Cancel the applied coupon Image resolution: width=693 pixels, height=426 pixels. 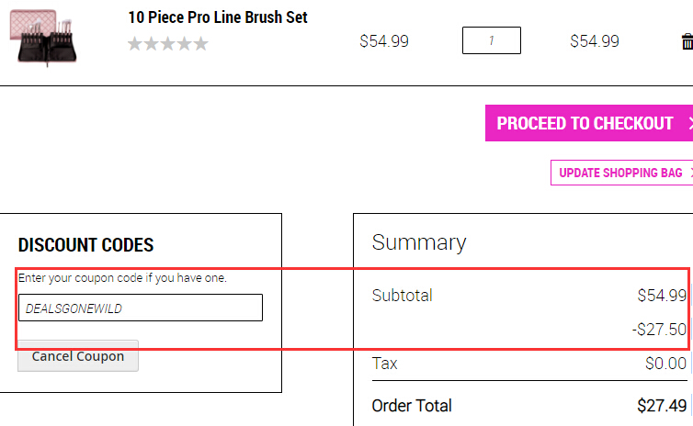tap(78, 356)
